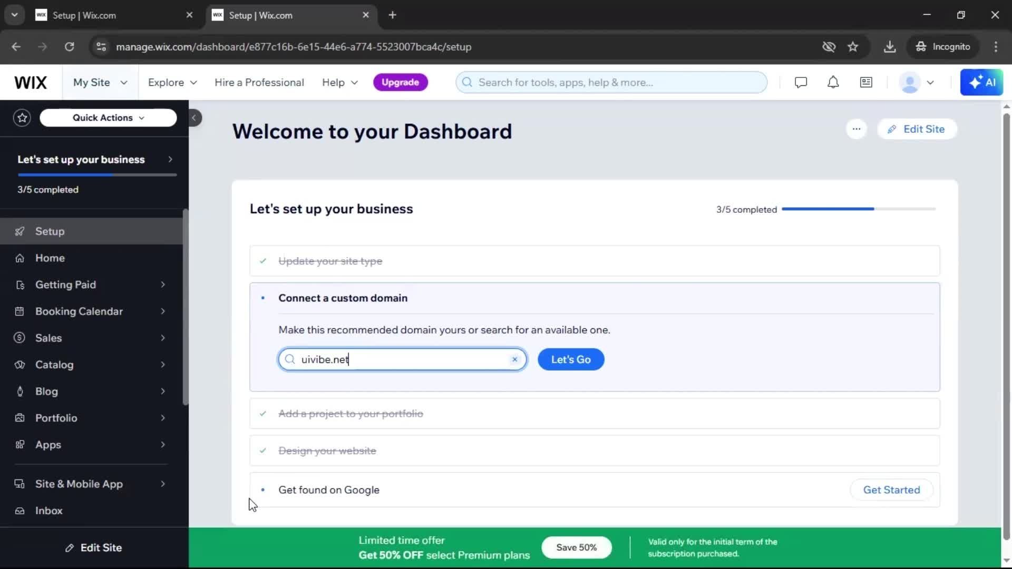
Task: Click the Add a project to your portfolio step
Action: [x=595, y=414]
